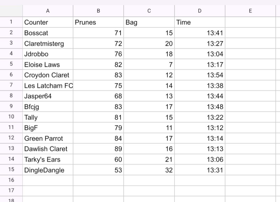Select the column E header

point(250,11)
